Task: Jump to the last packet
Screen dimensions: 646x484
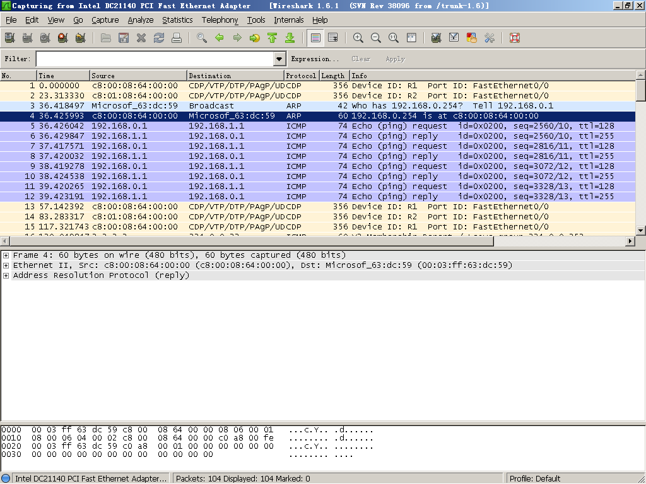Action: pos(290,38)
